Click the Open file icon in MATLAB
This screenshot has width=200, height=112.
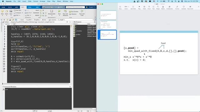[7, 11]
